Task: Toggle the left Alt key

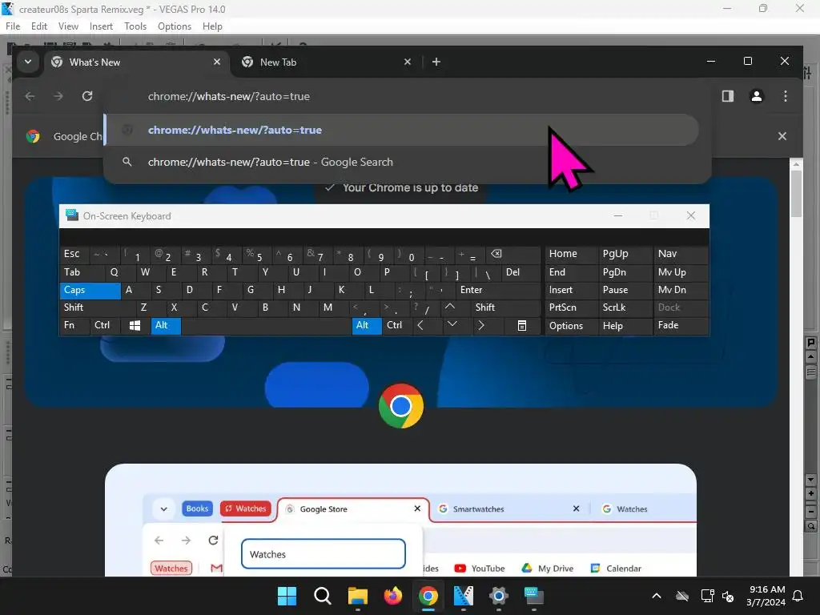Action: coord(166,325)
